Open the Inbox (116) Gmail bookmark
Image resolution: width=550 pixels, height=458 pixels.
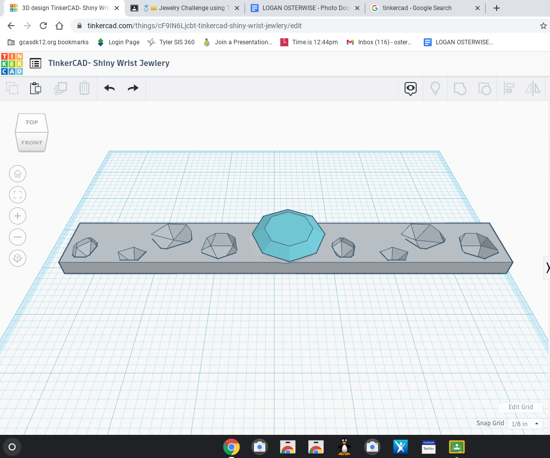click(379, 42)
